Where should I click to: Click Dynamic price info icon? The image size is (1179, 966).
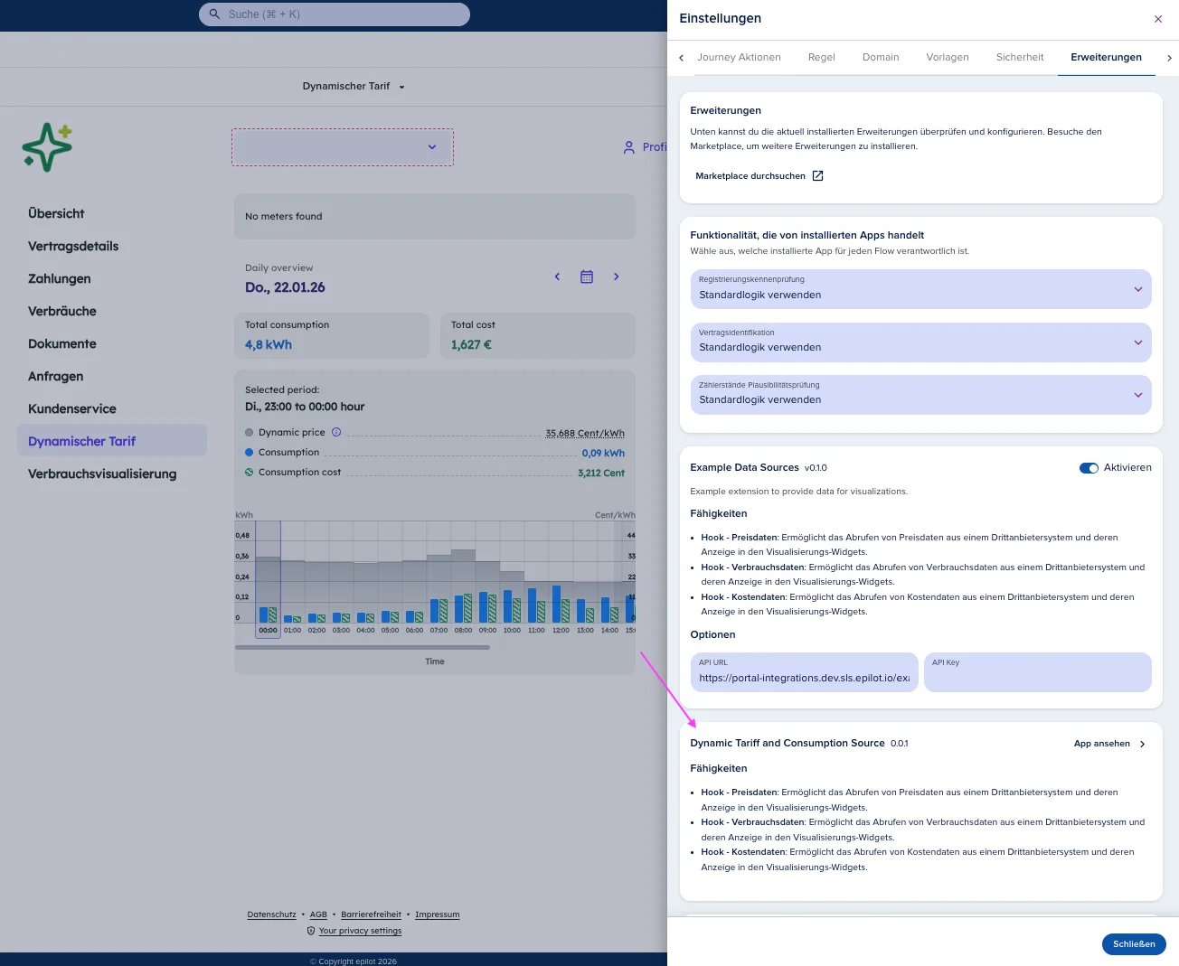click(x=336, y=432)
